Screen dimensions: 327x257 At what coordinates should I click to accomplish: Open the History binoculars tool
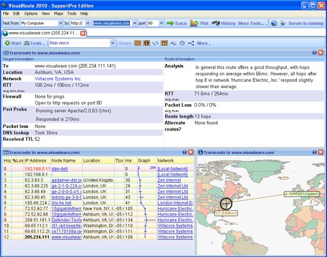[x=223, y=23]
